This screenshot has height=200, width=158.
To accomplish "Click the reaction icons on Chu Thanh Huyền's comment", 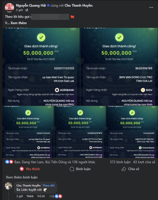I will 58,196.
